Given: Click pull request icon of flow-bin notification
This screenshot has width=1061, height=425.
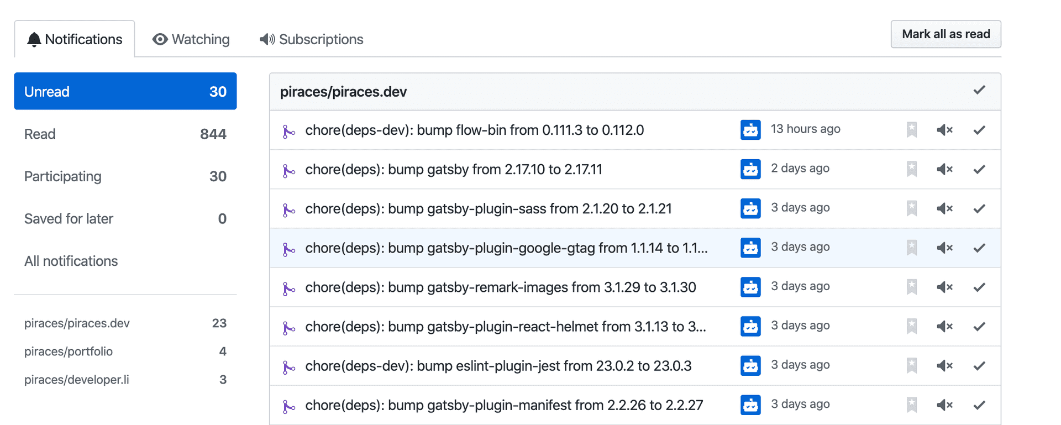Looking at the screenshot, I should pos(288,131).
